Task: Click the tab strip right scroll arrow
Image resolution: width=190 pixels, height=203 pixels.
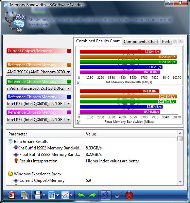Action: click(181, 41)
